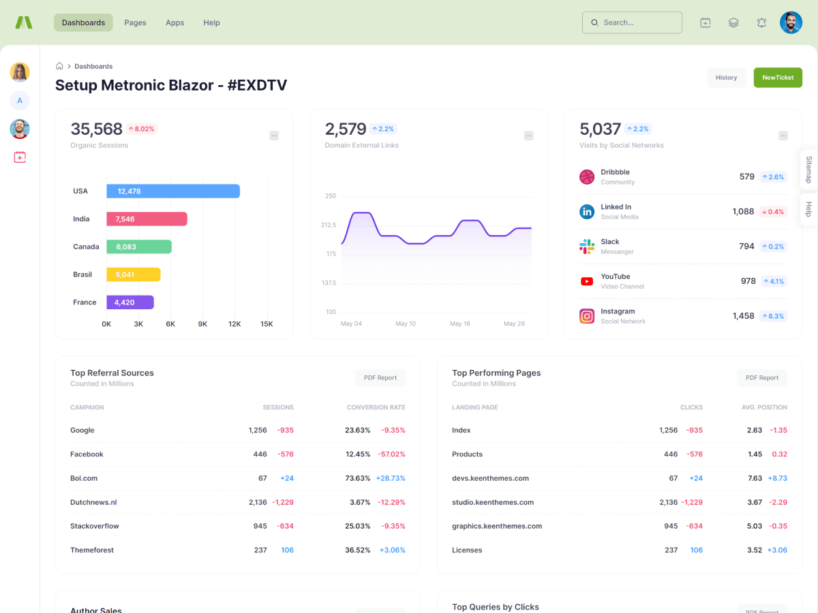Open Visits by Social Networks options menu
Image resolution: width=818 pixels, height=613 pixels.
(x=783, y=136)
